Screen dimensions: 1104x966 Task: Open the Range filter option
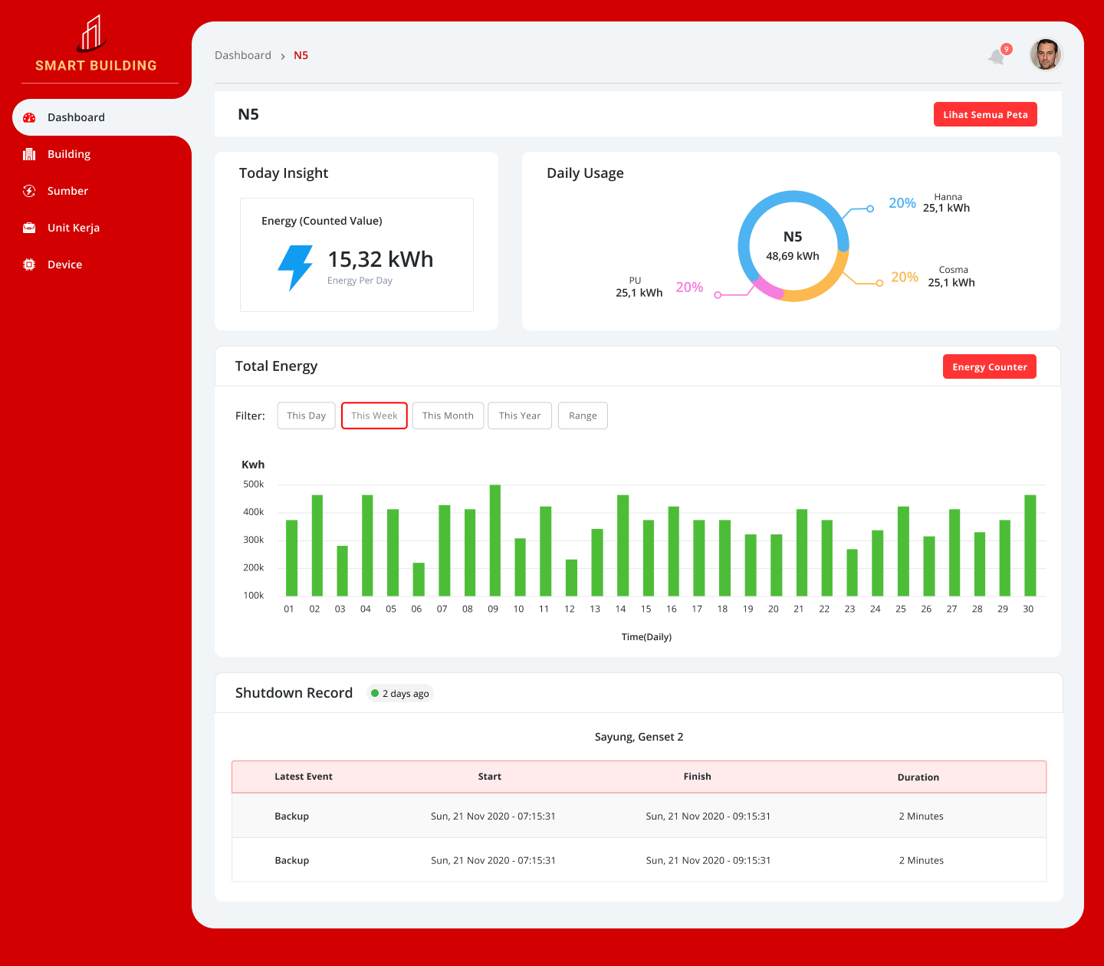583,416
